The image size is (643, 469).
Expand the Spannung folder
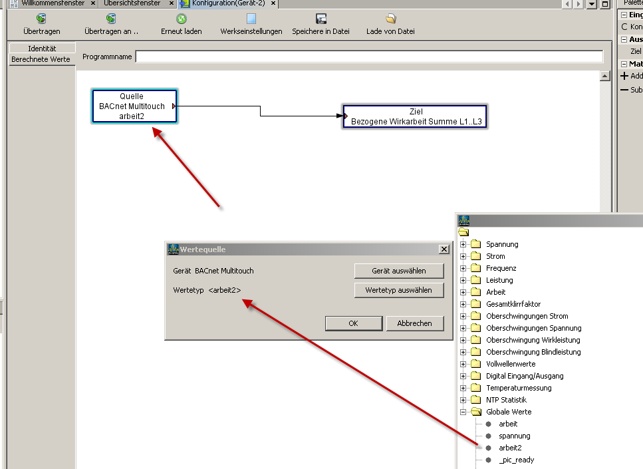463,244
